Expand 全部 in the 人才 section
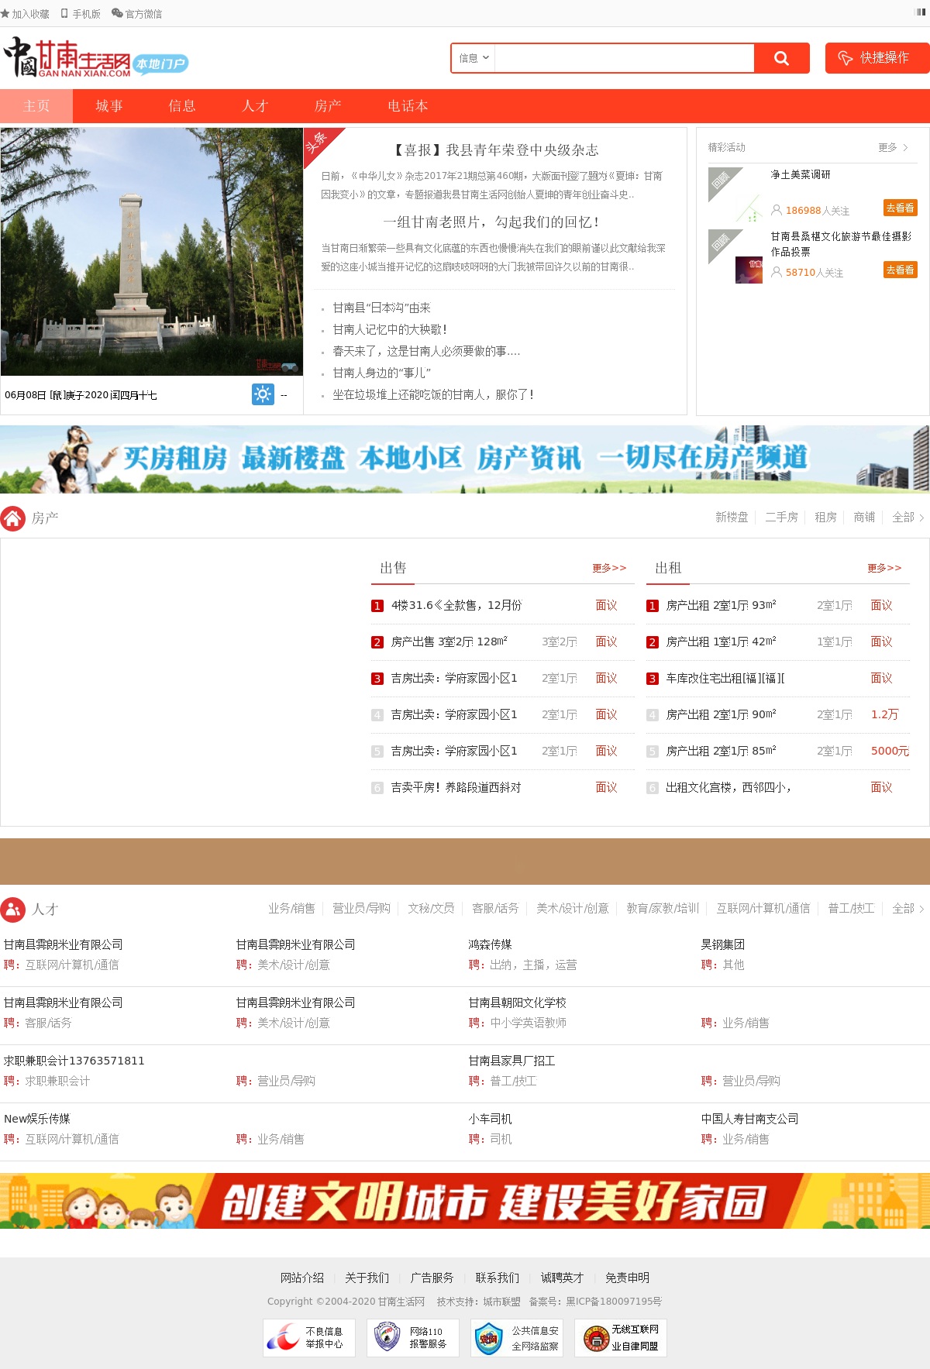 point(908,909)
